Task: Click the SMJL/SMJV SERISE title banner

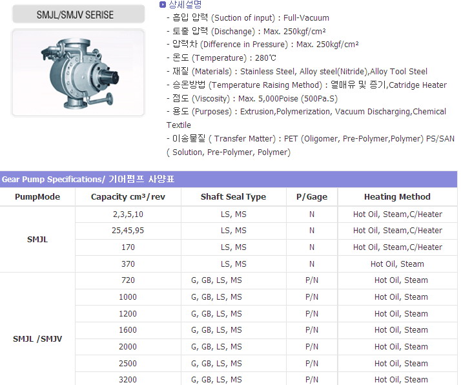Action: coord(78,14)
